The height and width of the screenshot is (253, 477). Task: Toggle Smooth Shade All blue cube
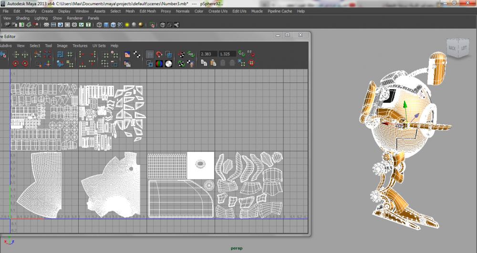(x=106, y=25)
